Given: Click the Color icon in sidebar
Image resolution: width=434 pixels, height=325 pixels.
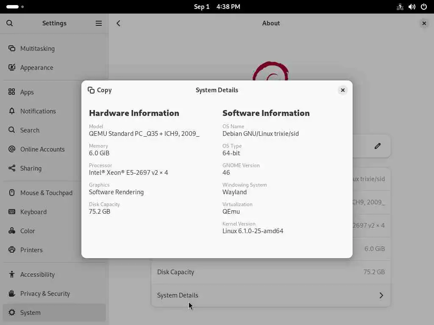Looking at the screenshot, I should click(11, 231).
